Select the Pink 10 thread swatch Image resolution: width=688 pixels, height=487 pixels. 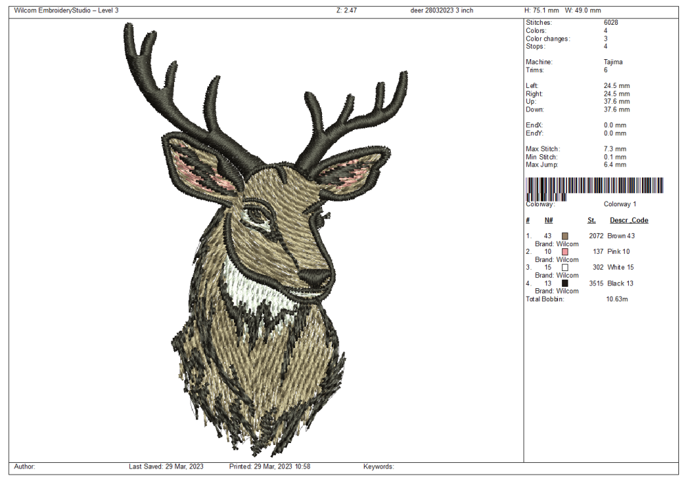[565, 252]
